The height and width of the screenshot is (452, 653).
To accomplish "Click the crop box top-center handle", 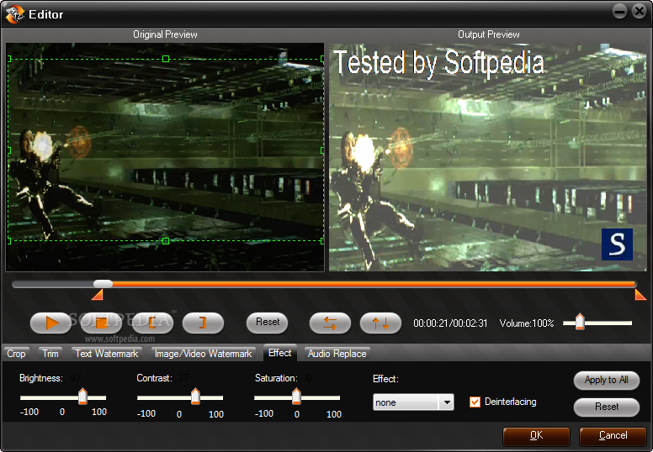I will tap(166, 59).
